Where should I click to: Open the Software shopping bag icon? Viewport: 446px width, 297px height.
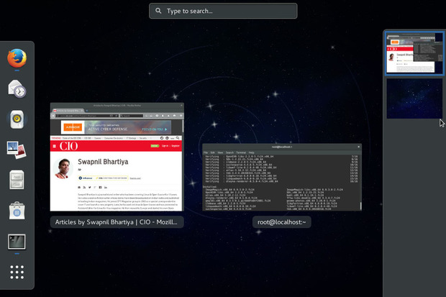[17, 211]
